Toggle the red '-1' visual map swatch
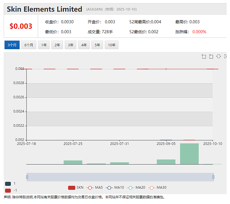The height and width of the screenshot is (204, 230). click(8, 190)
